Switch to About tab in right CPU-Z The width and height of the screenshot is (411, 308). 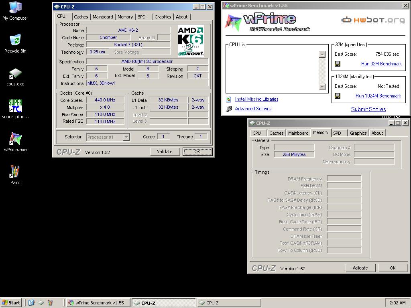pyautogui.click(x=377, y=133)
